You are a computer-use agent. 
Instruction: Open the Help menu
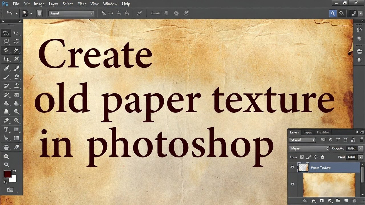(126, 4)
